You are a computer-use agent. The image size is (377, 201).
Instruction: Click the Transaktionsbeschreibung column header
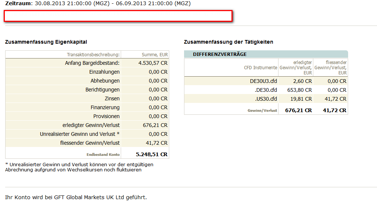pyautogui.click(x=93, y=54)
